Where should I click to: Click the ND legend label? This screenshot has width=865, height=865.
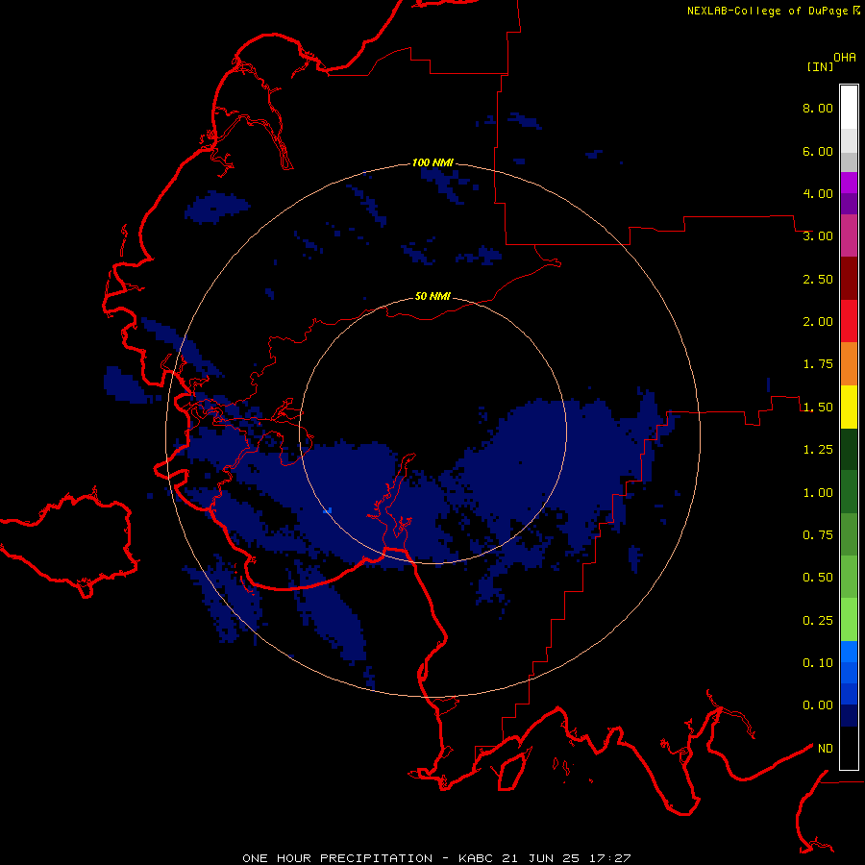coord(826,749)
